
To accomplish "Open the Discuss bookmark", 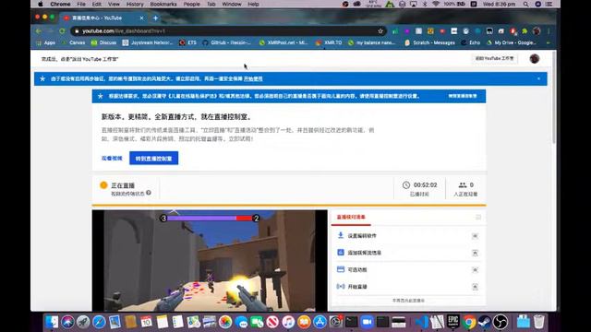I will tap(104, 43).
